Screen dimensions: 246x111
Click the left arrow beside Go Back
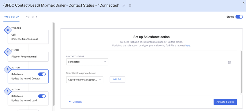[70, 102]
